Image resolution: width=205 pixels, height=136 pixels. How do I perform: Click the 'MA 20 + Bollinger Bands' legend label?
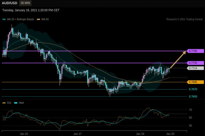21,19
